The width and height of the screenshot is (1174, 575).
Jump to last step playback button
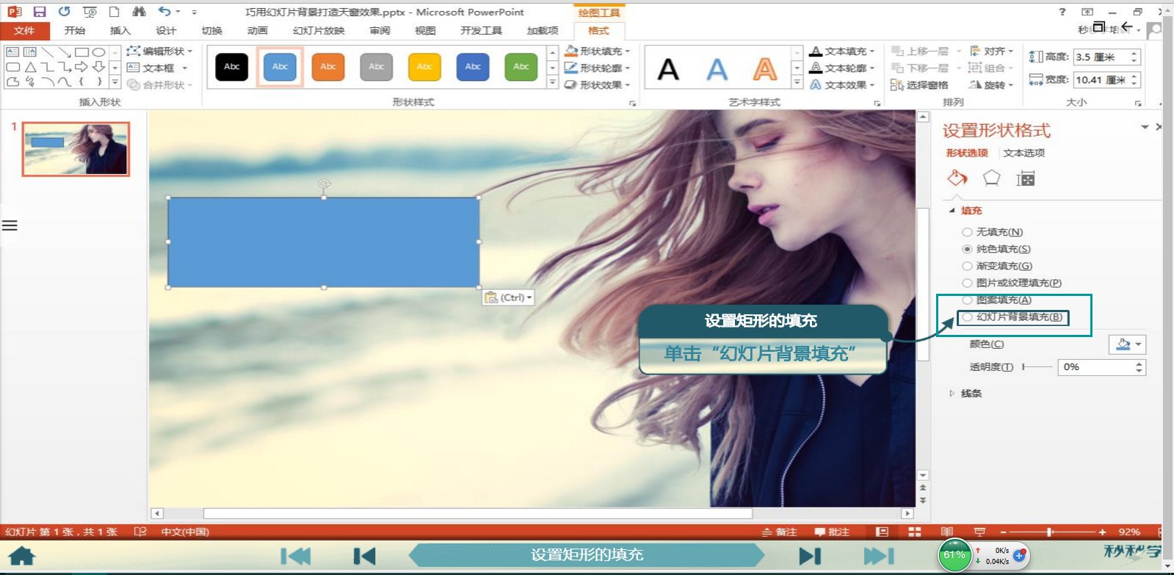878,557
